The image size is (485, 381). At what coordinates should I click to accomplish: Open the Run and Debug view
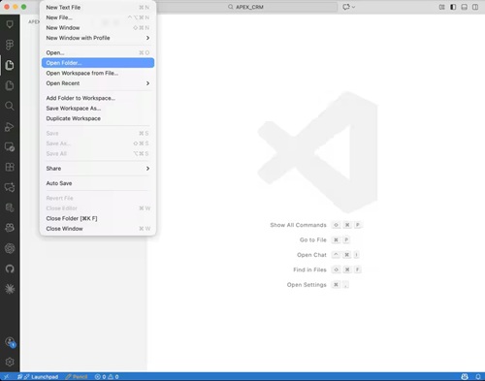(x=10, y=126)
